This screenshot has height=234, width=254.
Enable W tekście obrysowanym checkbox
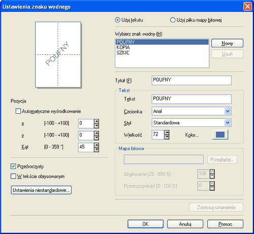point(13,176)
